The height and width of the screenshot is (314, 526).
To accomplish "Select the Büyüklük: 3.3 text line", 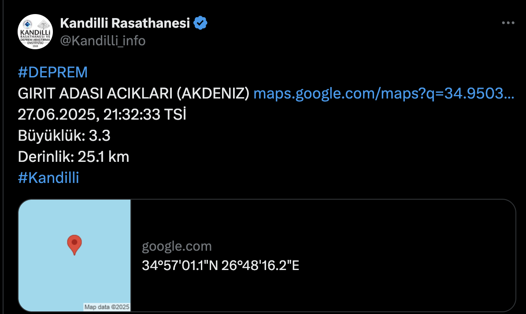I will tap(64, 135).
